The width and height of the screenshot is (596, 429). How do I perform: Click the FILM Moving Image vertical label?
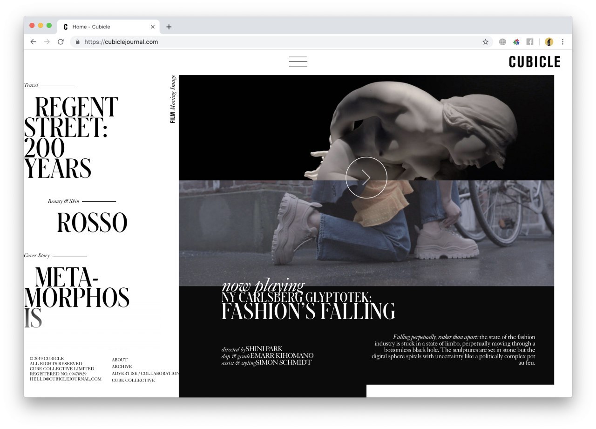173,99
